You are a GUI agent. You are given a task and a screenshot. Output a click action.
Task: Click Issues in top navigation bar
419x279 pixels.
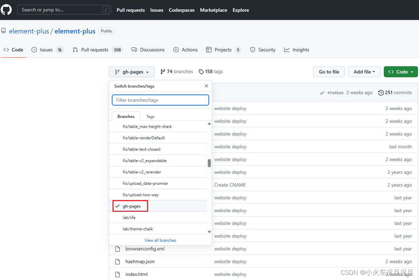point(157,10)
